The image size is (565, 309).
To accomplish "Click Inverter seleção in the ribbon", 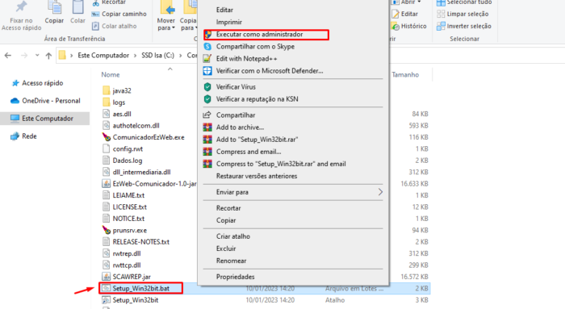I will click(x=464, y=26).
